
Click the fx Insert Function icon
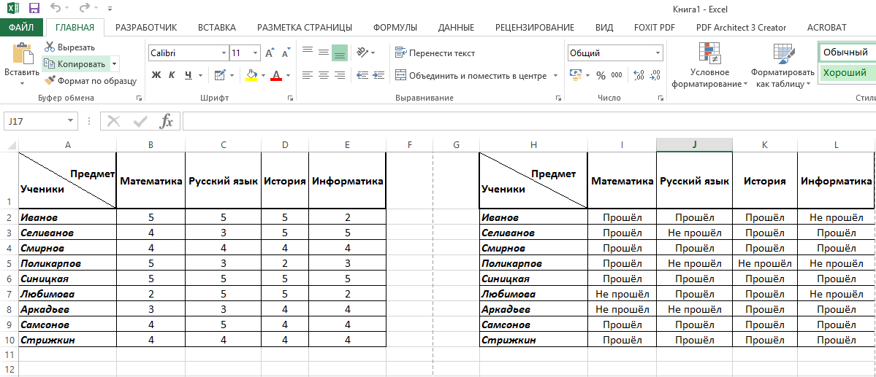pyautogui.click(x=166, y=121)
